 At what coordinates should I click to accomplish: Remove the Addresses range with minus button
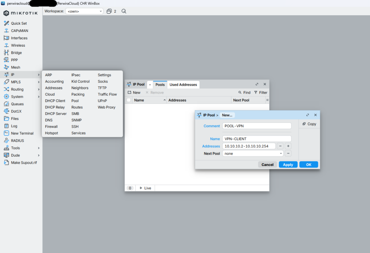click(280, 146)
